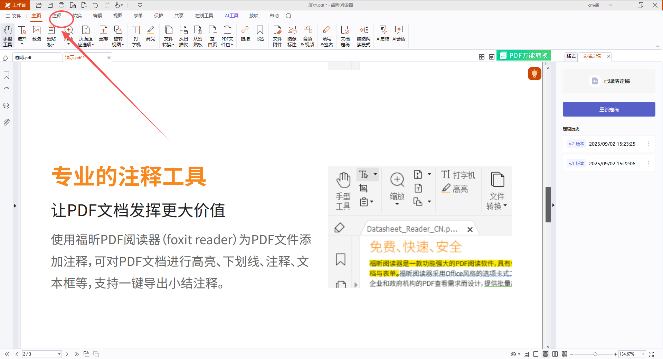
Task: Open Image Annotation (图像标注) tool
Action: click(292, 36)
